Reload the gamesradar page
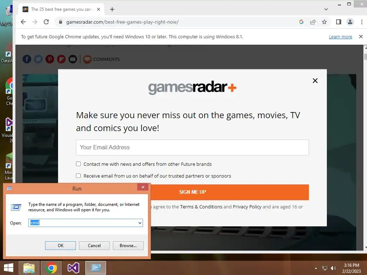This screenshot has width=367, height=275. pos(46,22)
